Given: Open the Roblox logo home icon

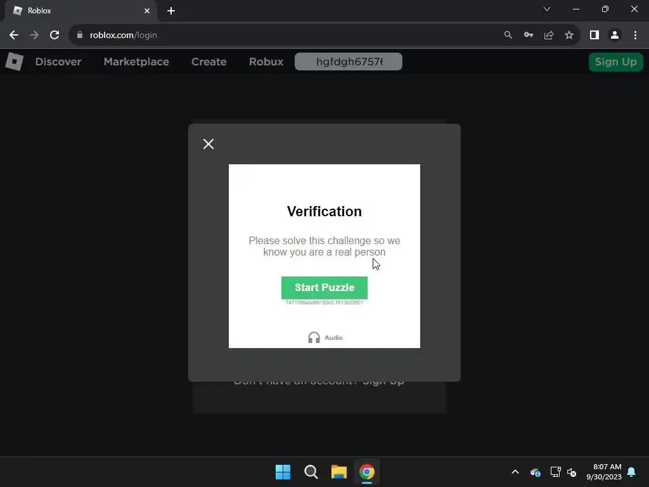Looking at the screenshot, I should click(14, 62).
